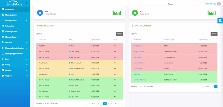Open Dwight Schrute staff link

[x=139, y=52]
